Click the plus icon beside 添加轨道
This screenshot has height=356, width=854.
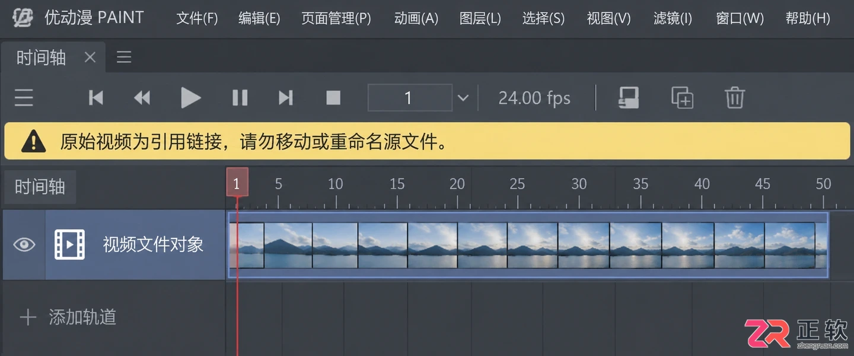pos(27,317)
